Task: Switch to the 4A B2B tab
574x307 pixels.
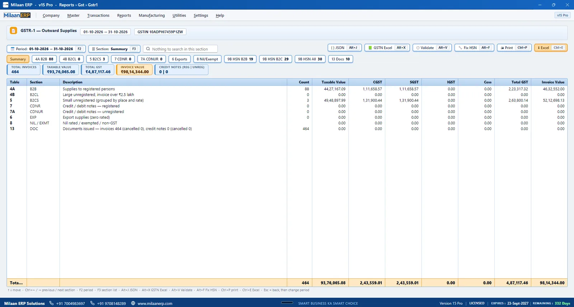Action: 44,59
